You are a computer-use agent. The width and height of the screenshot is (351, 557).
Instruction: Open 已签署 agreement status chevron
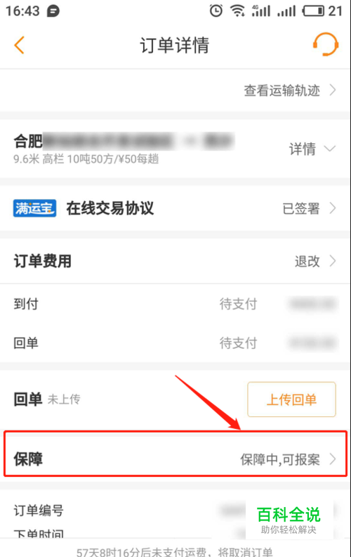pos(333,208)
